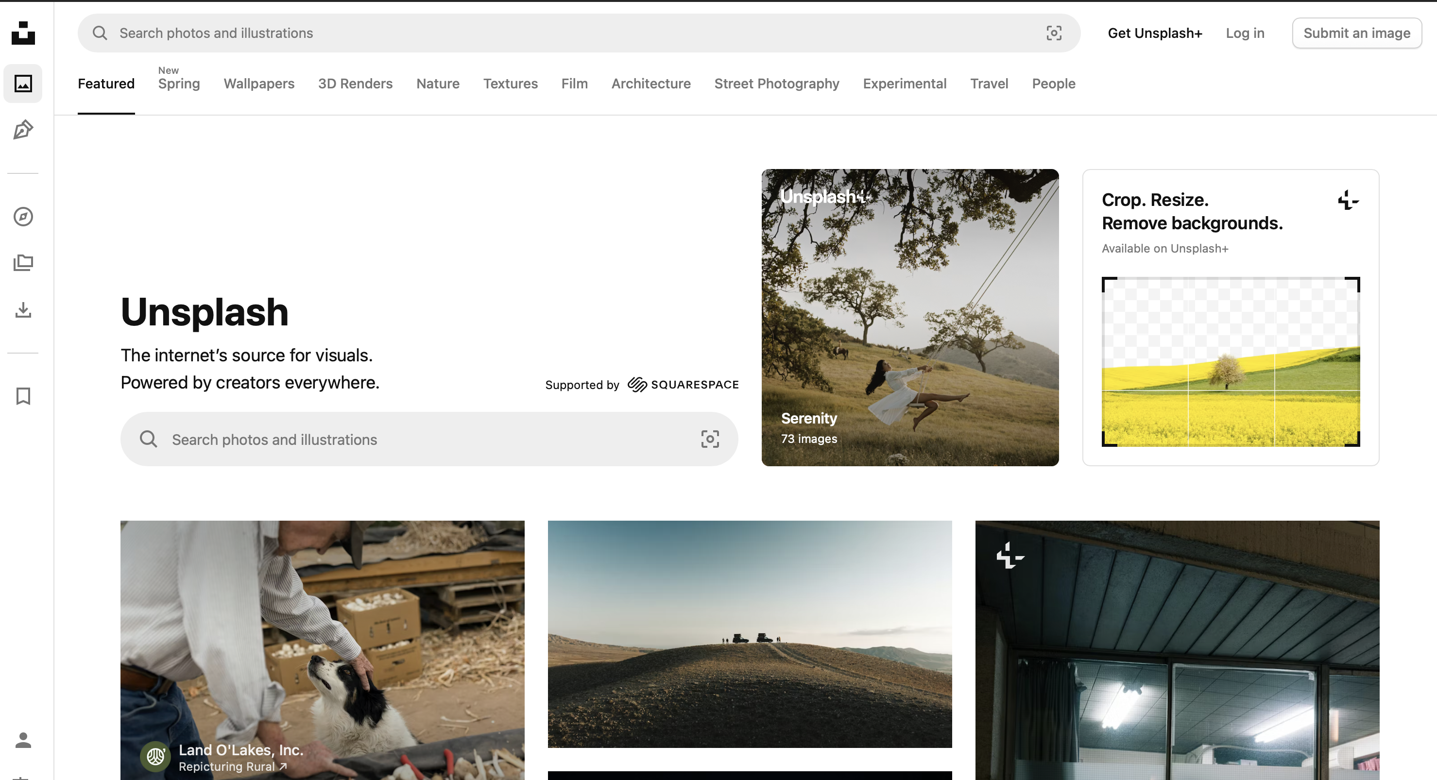Open the Repicturing Rural sponsor link
Viewport: 1437px width, 780px height.
coord(232,766)
